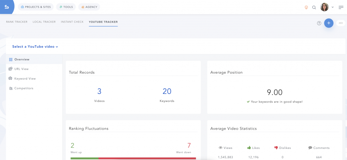The height and width of the screenshot is (160, 347).
Task: Click the 20 Keywords count
Action: click(167, 91)
